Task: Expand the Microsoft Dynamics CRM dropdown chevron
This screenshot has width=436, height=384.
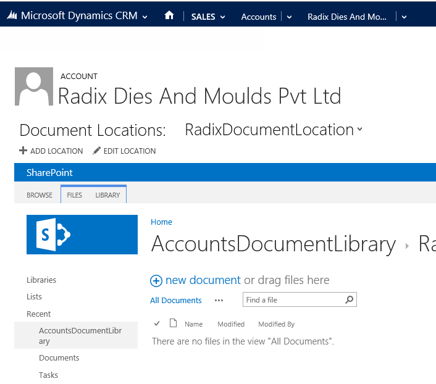Action: [x=145, y=17]
